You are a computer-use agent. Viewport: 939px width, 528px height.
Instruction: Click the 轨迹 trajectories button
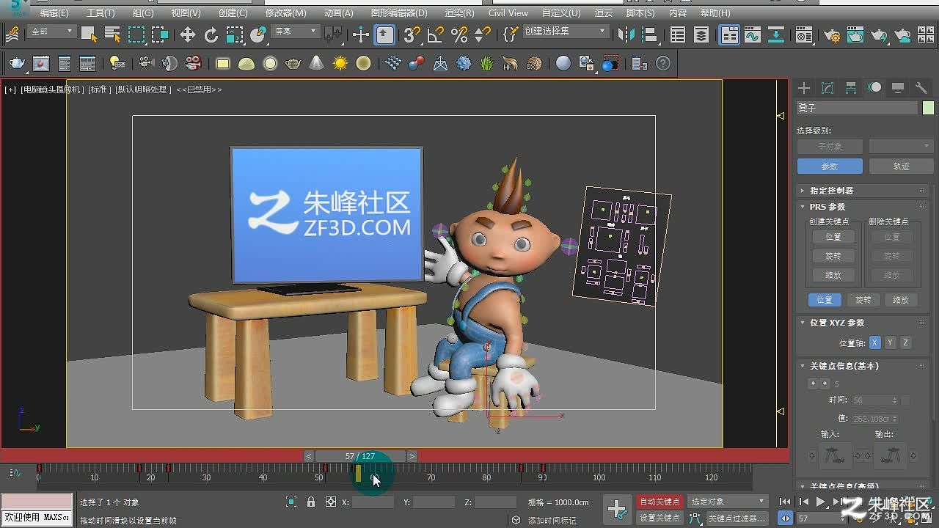[902, 166]
